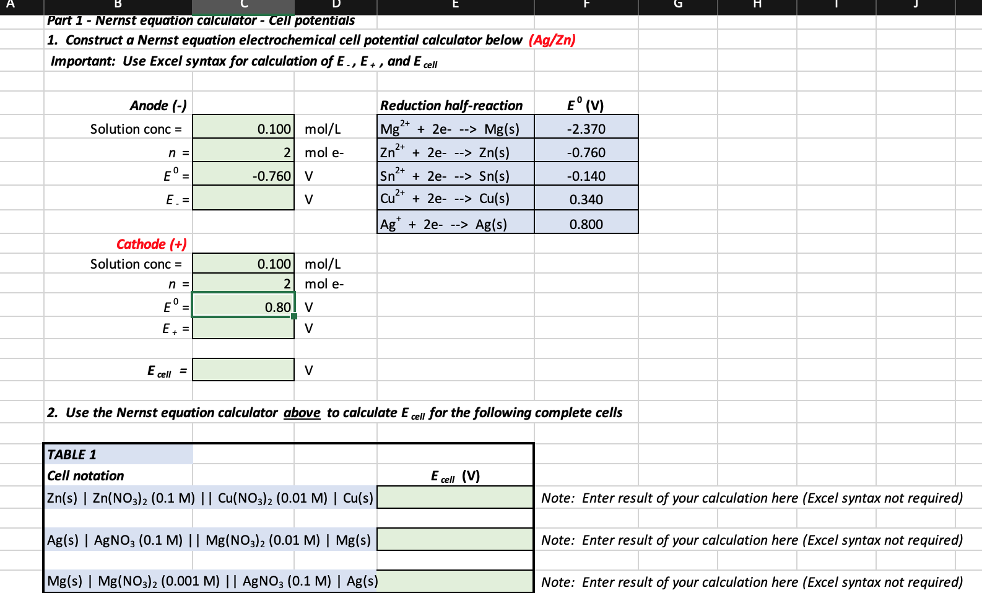Click the note beside Mg/Ag row
Image resolution: width=982 pixels, height=593 pixels.
coord(752,582)
